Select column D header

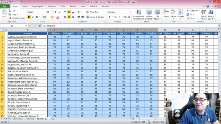[x=28, y=30]
